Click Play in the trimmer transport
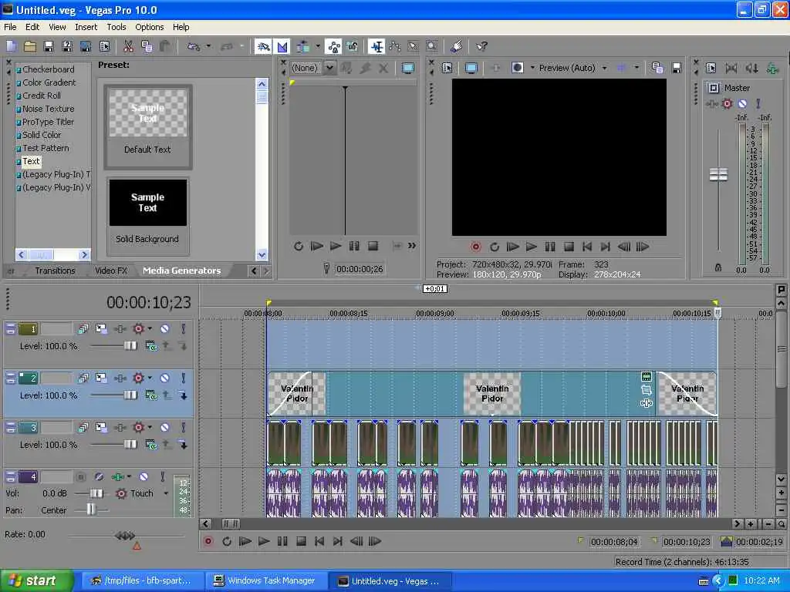This screenshot has height=592, width=790. point(336,246)
